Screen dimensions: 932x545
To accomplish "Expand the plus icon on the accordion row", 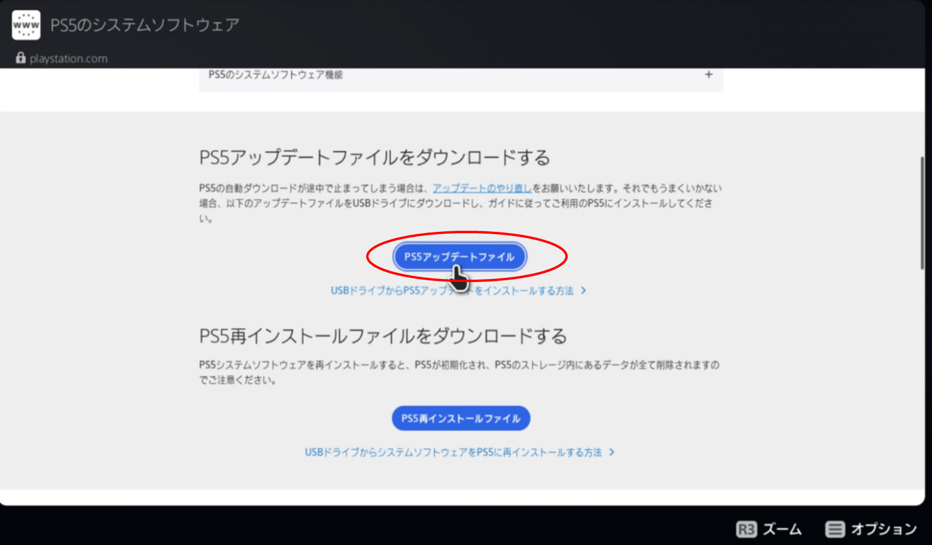I will tap(708, 75).
